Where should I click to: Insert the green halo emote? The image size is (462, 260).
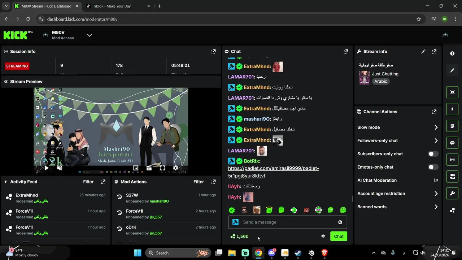pyautogui.click(x=269, y=210)
